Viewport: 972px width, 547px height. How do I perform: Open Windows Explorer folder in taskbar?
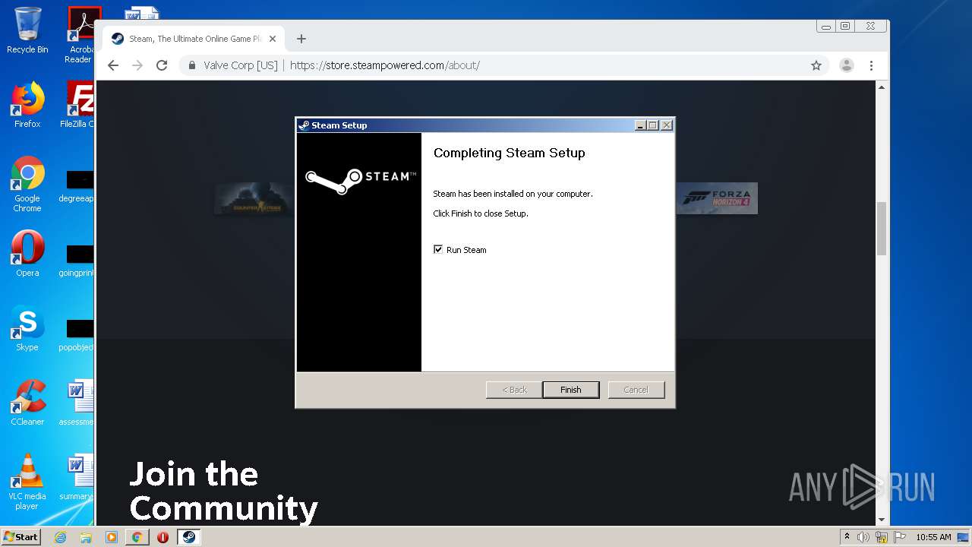(86, 537)
